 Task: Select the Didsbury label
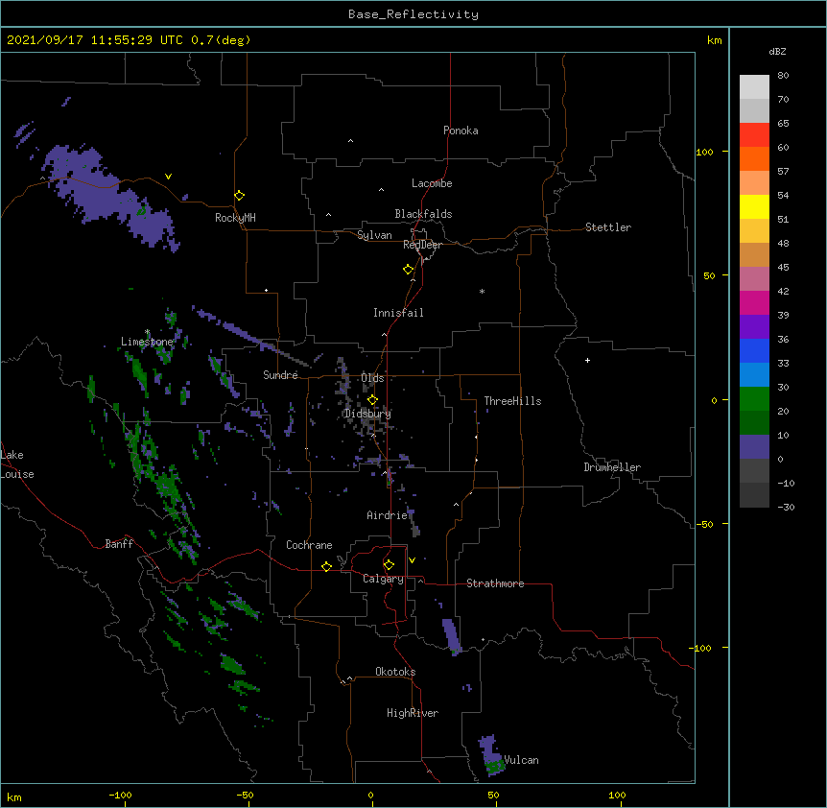click(x=367, y=414)
